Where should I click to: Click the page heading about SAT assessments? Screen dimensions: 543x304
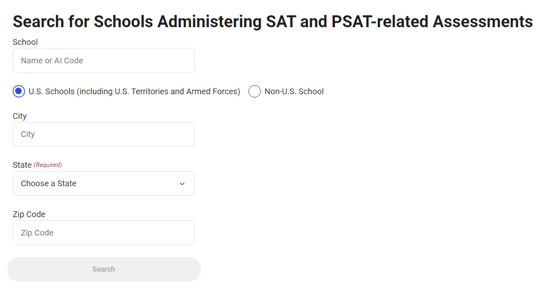tap(271, 21)
